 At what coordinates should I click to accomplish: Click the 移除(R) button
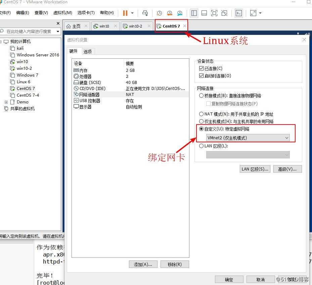[175, 264]
